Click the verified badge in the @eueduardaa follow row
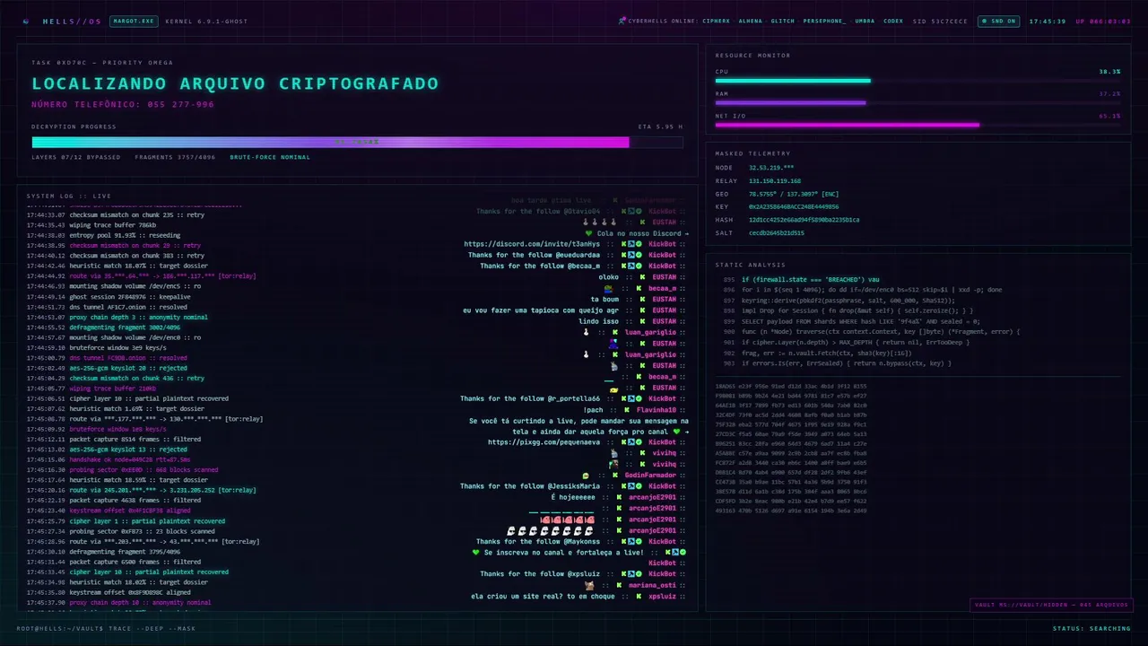Screen dimensions: 1148x646 tap(639, 255)
